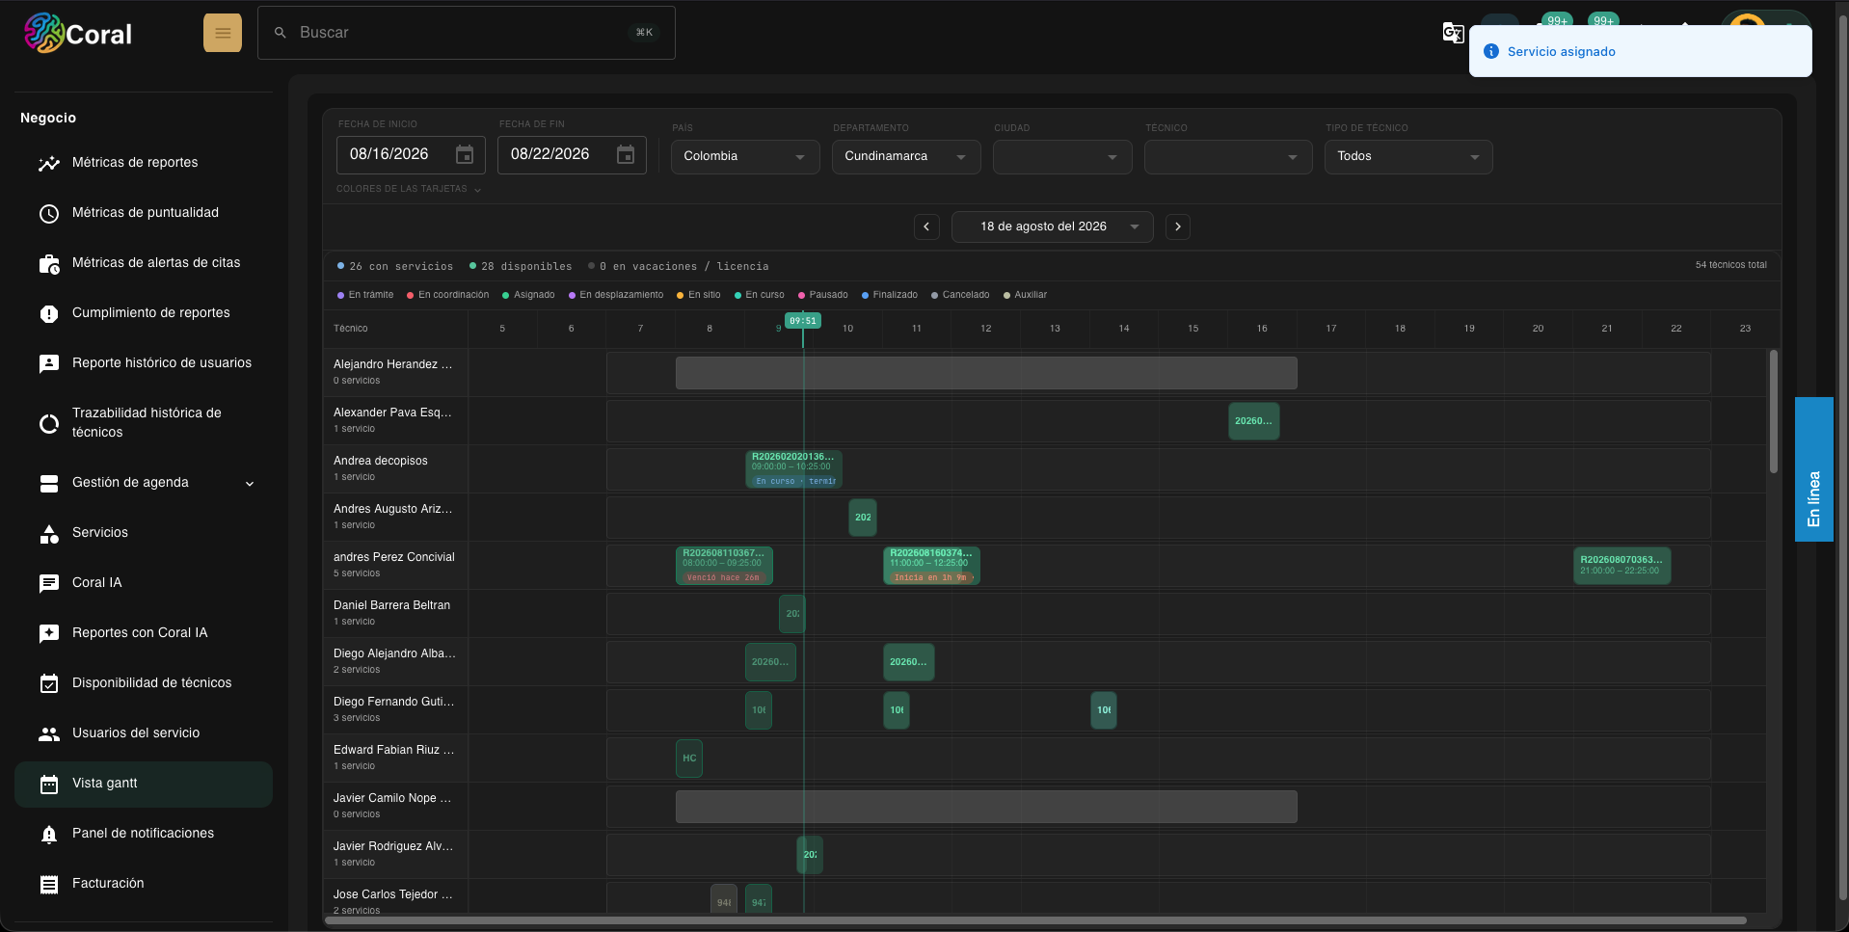Open calendar picker for Fecha de fin
The width and height of the screenshot is (1849, 932).
626,154
